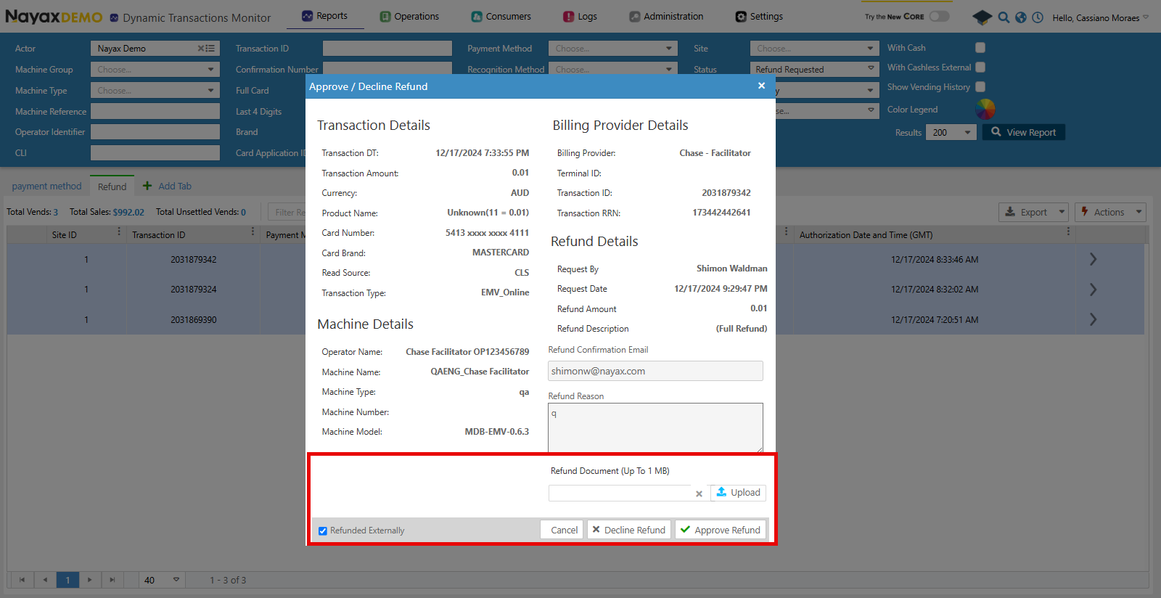Expand row of transaction 2031869390

1093,319
